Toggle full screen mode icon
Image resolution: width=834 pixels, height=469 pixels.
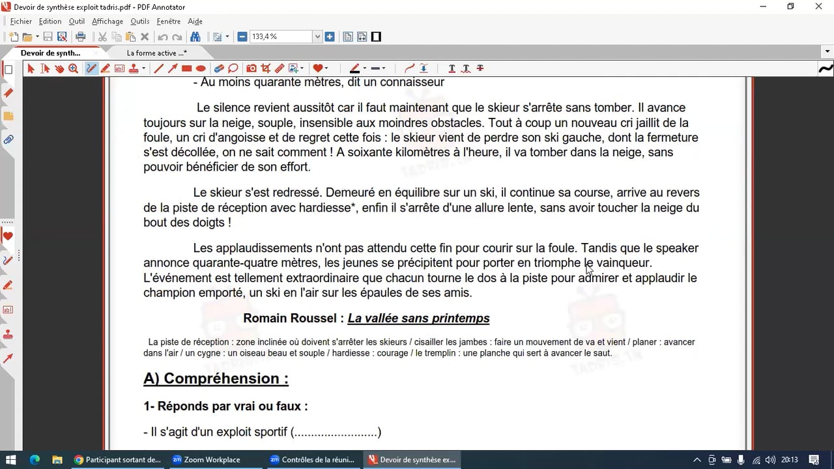376,36
